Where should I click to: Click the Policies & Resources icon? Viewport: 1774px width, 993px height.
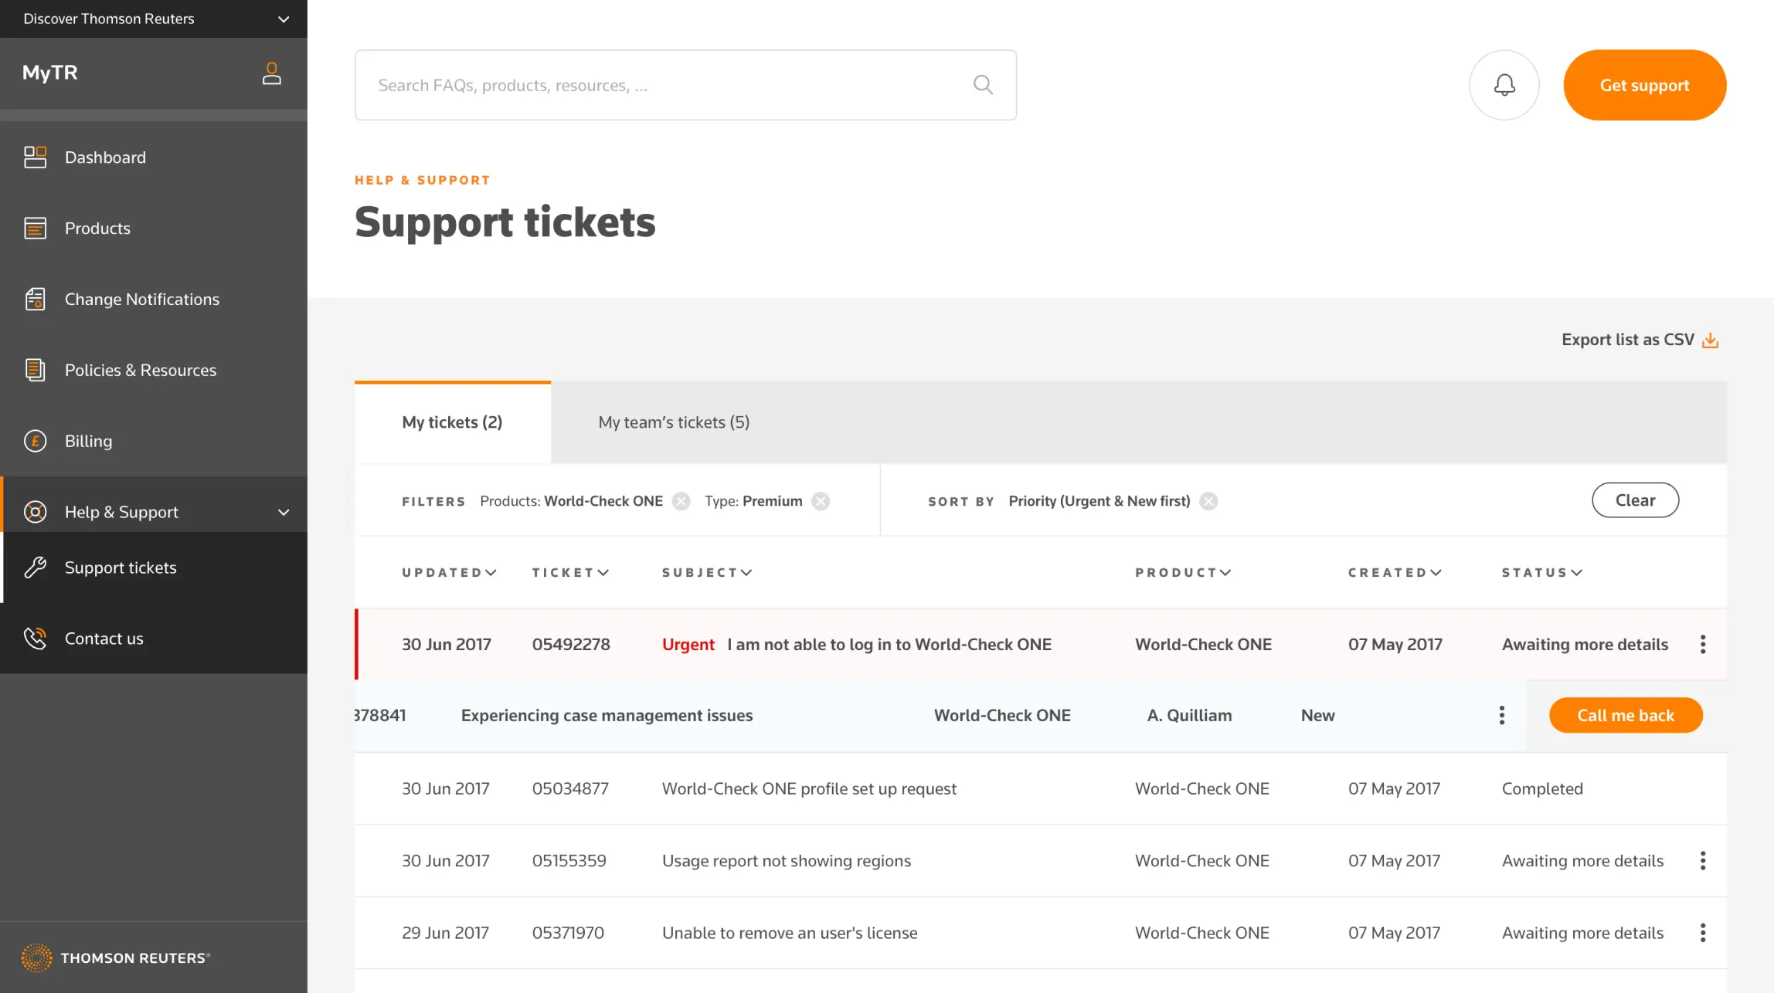click(x=35, y=370)
